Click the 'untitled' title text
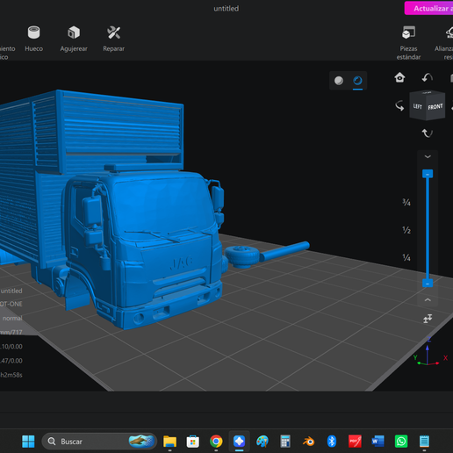The width and height of the screenshot is (453, 453). (x=226, y=9)
